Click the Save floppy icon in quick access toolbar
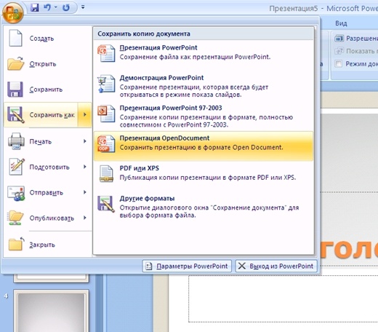 35,7
